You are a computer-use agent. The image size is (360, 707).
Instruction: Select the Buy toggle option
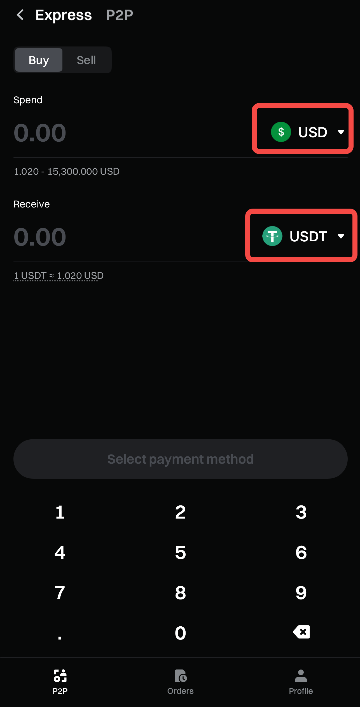[x=39, y=60]
